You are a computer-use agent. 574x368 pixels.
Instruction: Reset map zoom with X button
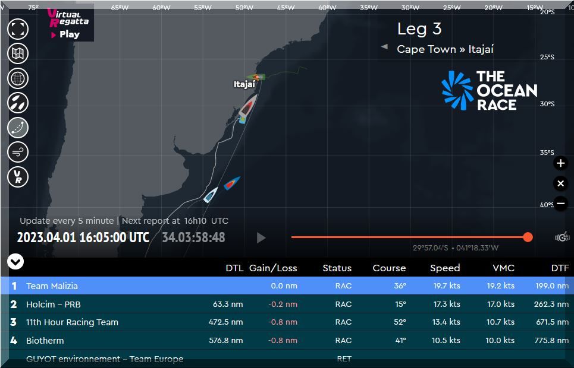(560, 183)
